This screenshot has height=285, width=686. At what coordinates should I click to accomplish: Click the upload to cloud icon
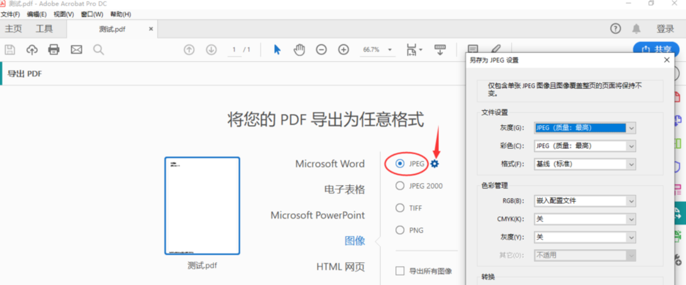[x=32, y=50]
